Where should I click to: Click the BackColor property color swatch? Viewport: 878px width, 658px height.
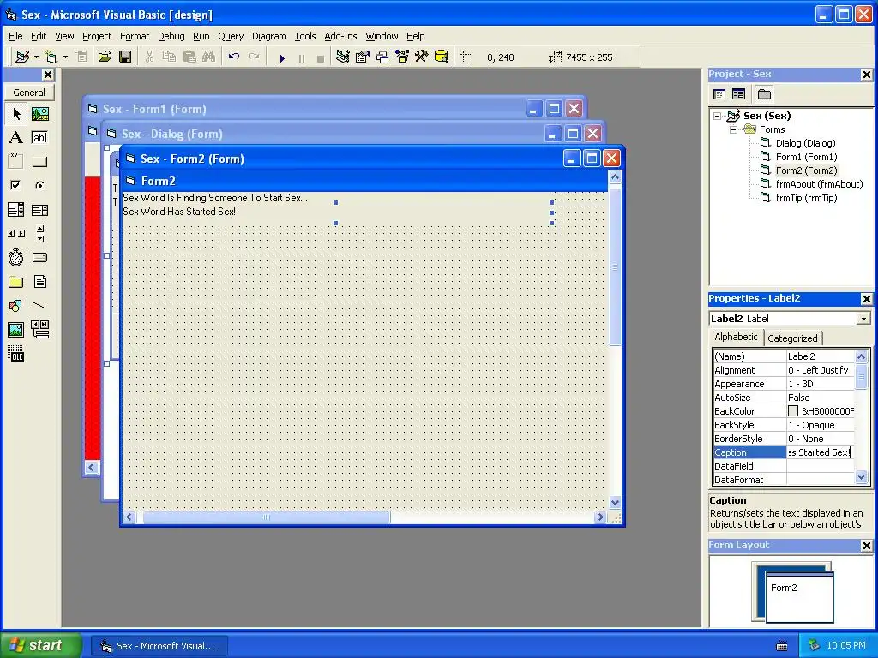pos(793,411)
